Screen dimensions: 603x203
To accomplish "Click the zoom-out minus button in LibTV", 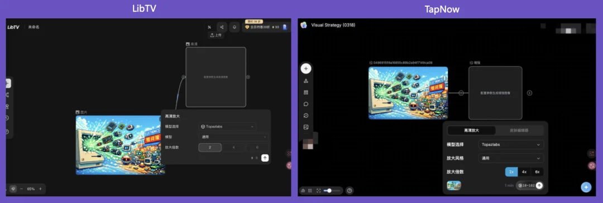I will [22, 189].
